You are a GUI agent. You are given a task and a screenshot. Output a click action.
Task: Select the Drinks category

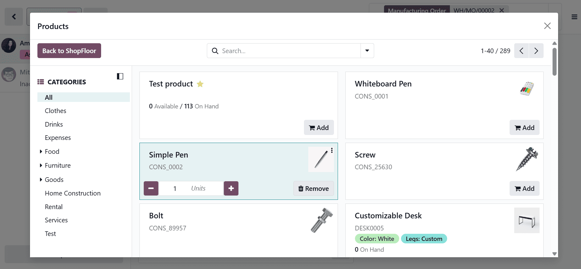[53, 124]
